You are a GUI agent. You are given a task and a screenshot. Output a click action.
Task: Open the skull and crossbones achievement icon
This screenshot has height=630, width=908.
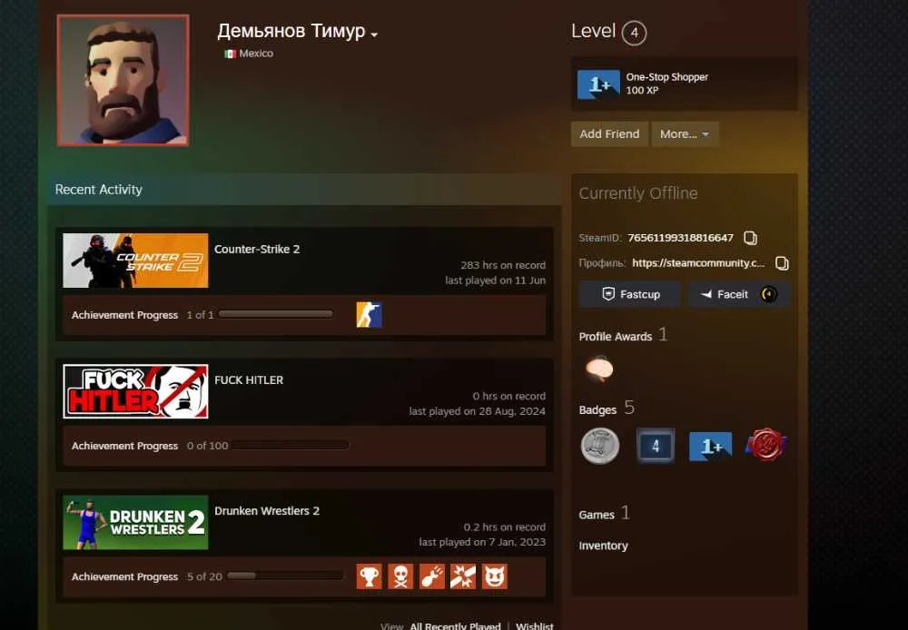point(400,576)
